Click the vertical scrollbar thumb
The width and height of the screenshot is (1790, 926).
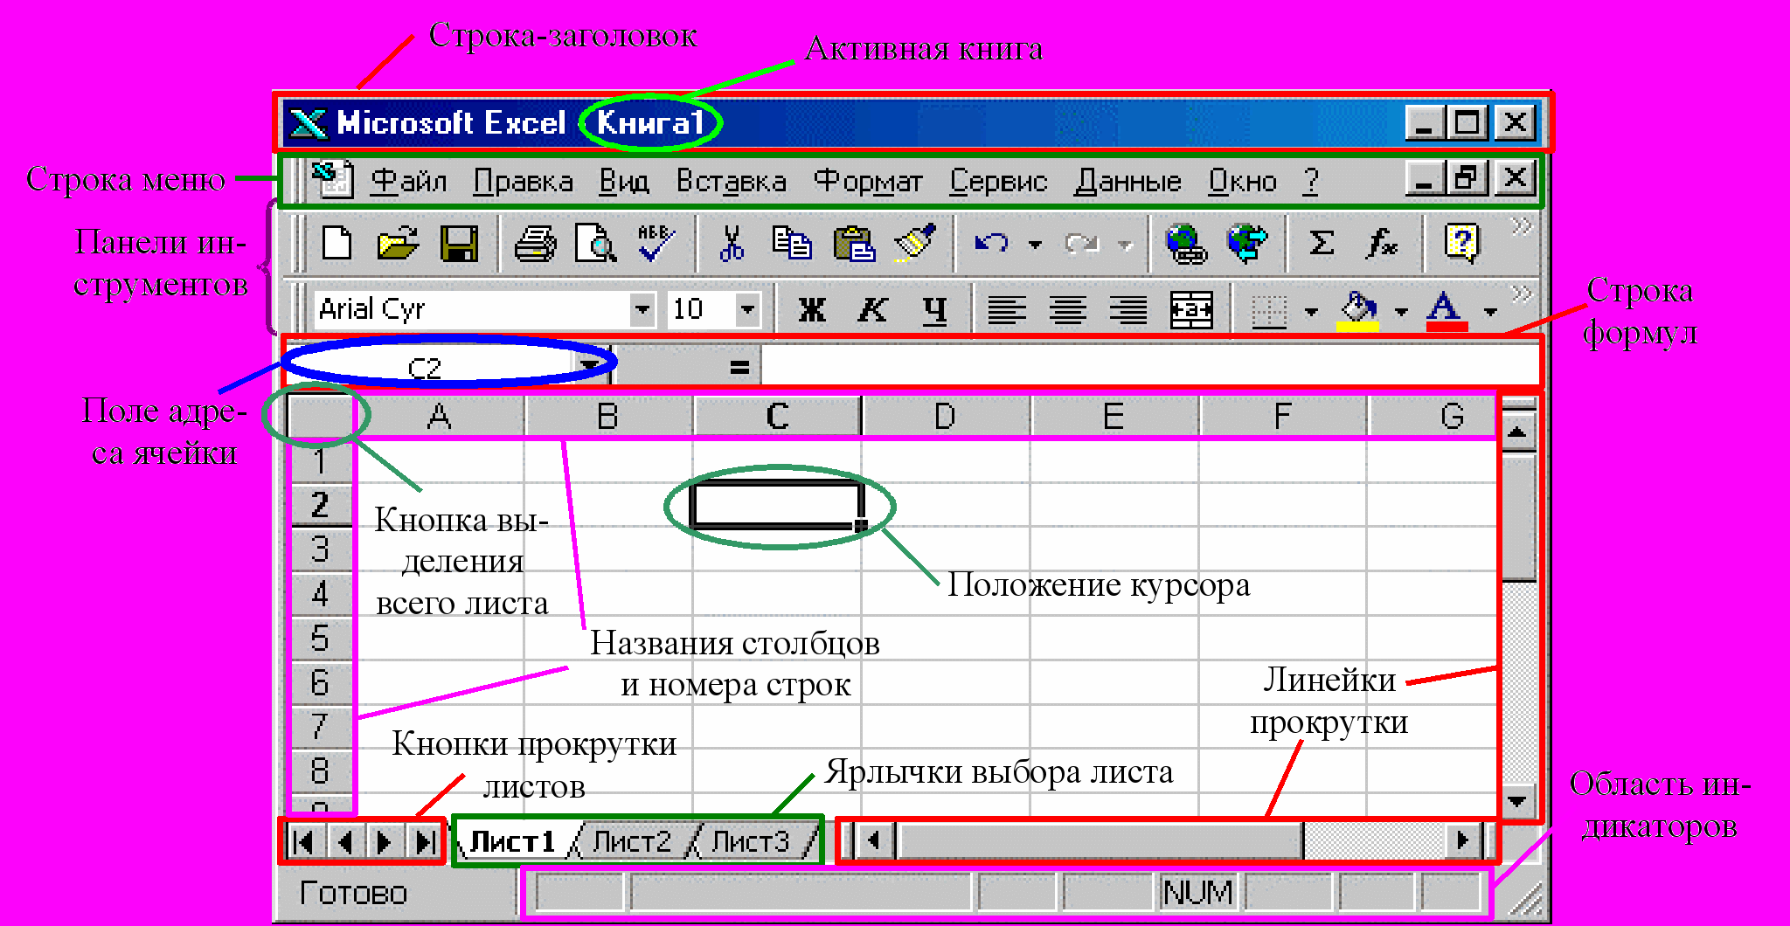1519,517
